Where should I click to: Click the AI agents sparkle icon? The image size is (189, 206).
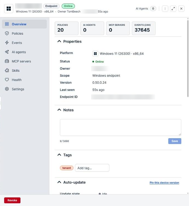tap(7, 52)
